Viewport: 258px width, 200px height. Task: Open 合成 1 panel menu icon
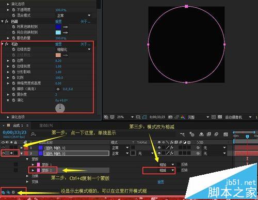click(x=27, y=125)
